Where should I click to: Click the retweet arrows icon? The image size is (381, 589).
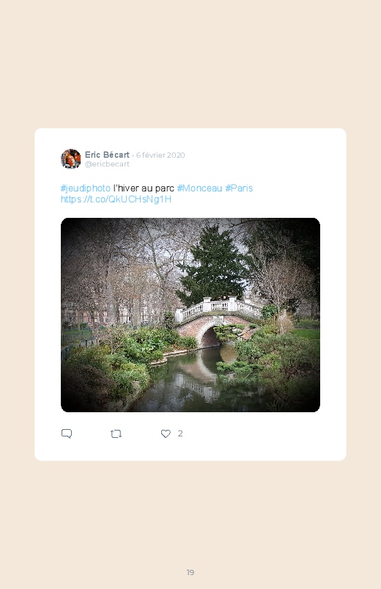(116, 433)
